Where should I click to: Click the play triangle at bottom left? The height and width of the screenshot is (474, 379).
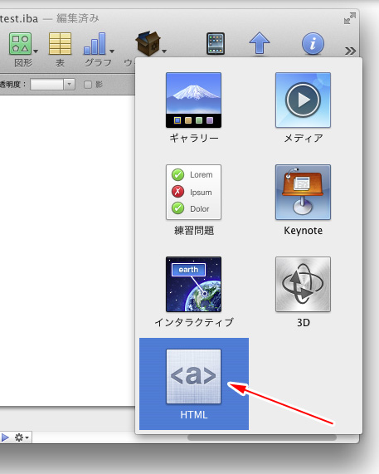5,437
